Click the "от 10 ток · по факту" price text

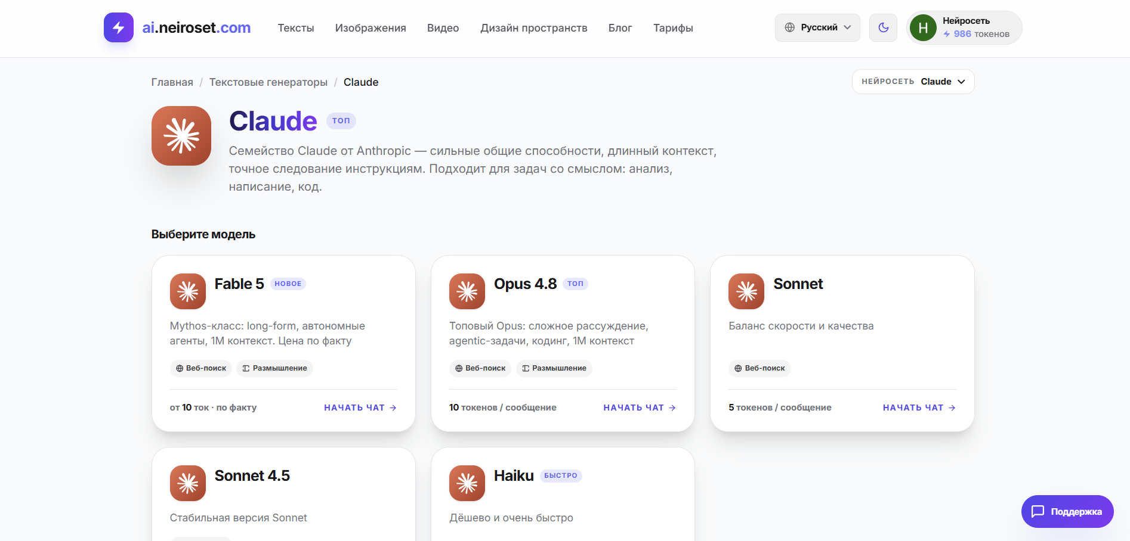[213, 408]
